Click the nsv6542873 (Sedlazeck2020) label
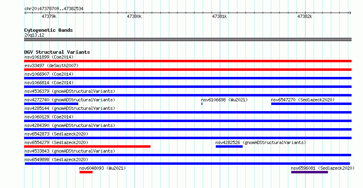Screen dimensions: 363x188 [x=56, y=134]
